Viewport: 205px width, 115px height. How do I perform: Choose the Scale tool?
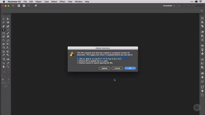8,41
